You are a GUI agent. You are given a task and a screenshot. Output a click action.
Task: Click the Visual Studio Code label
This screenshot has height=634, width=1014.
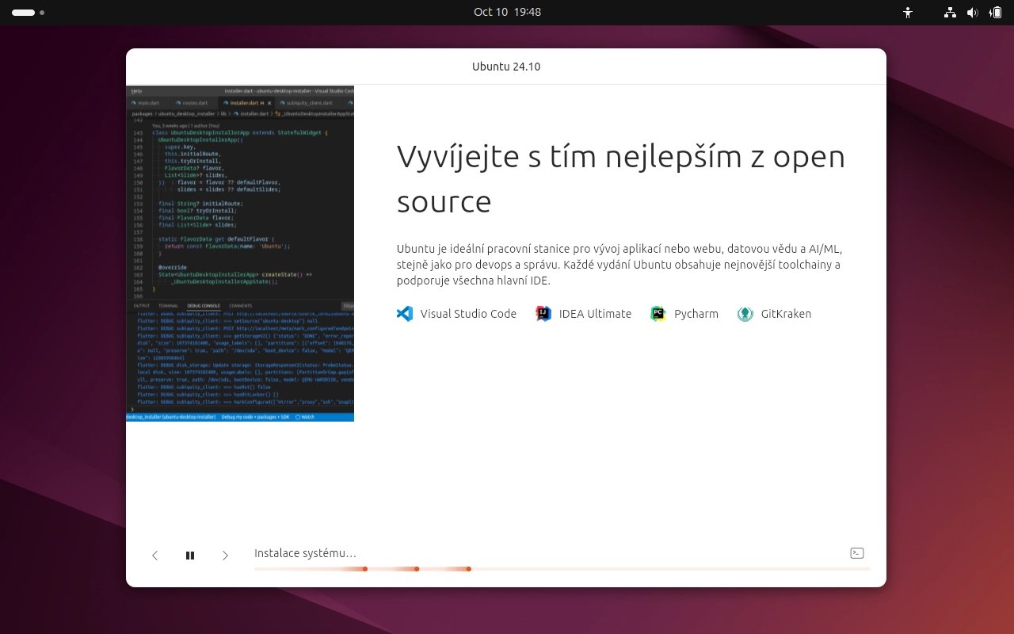468,314
